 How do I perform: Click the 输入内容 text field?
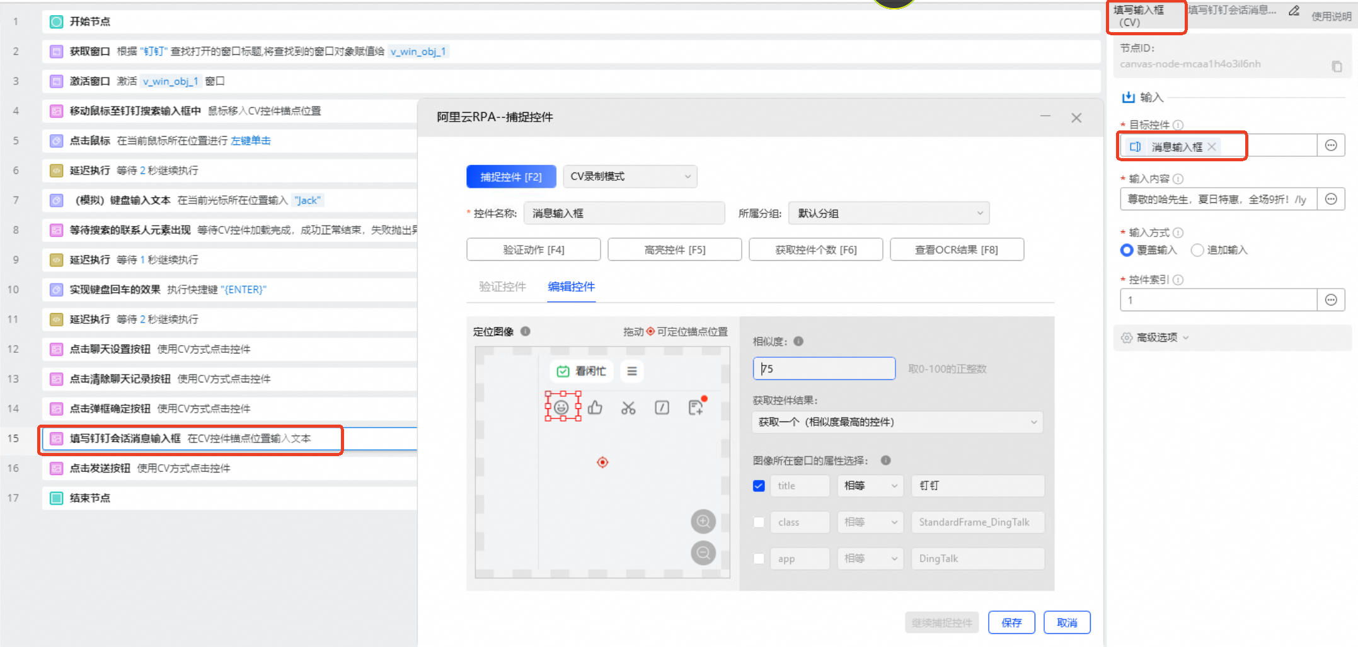click(1218, 199)
